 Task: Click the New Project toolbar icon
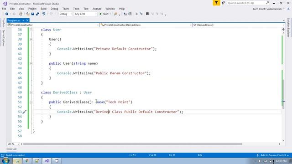(21, 14)
